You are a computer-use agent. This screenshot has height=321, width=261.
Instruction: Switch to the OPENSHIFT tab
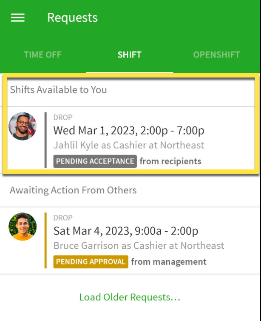click(216, 54)
